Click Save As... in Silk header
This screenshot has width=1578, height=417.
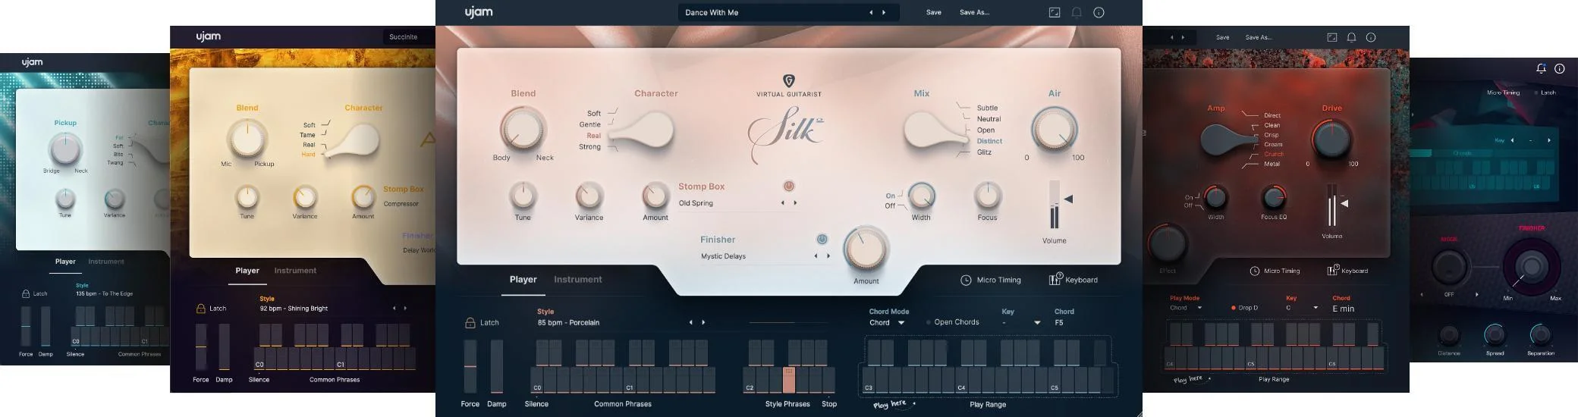[x=974, y=12]
